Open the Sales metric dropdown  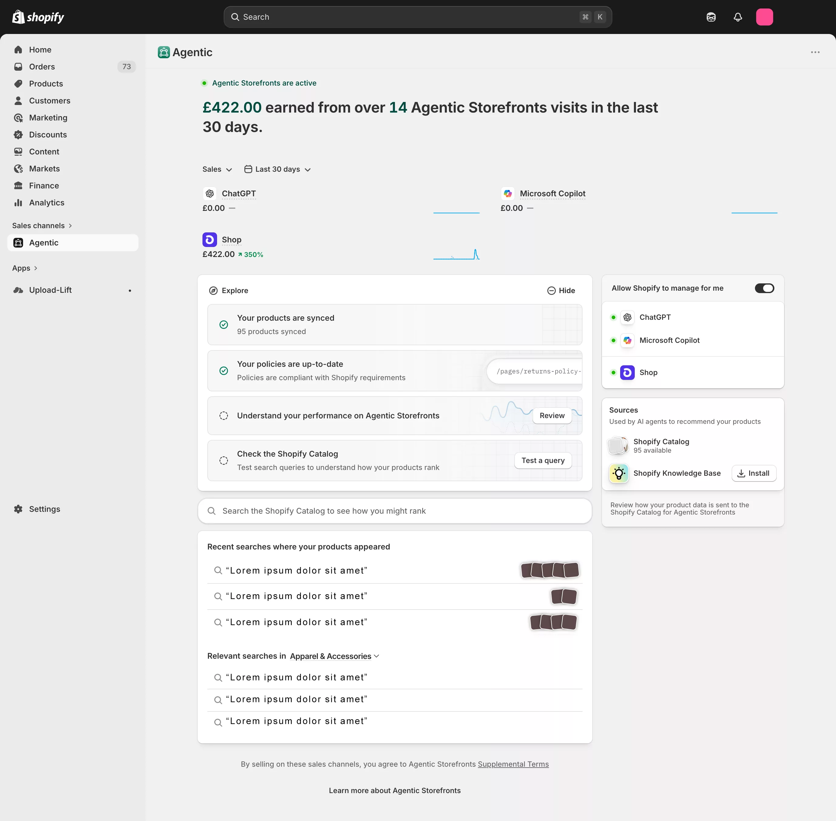pyautogui.click(x=217, y=169)
